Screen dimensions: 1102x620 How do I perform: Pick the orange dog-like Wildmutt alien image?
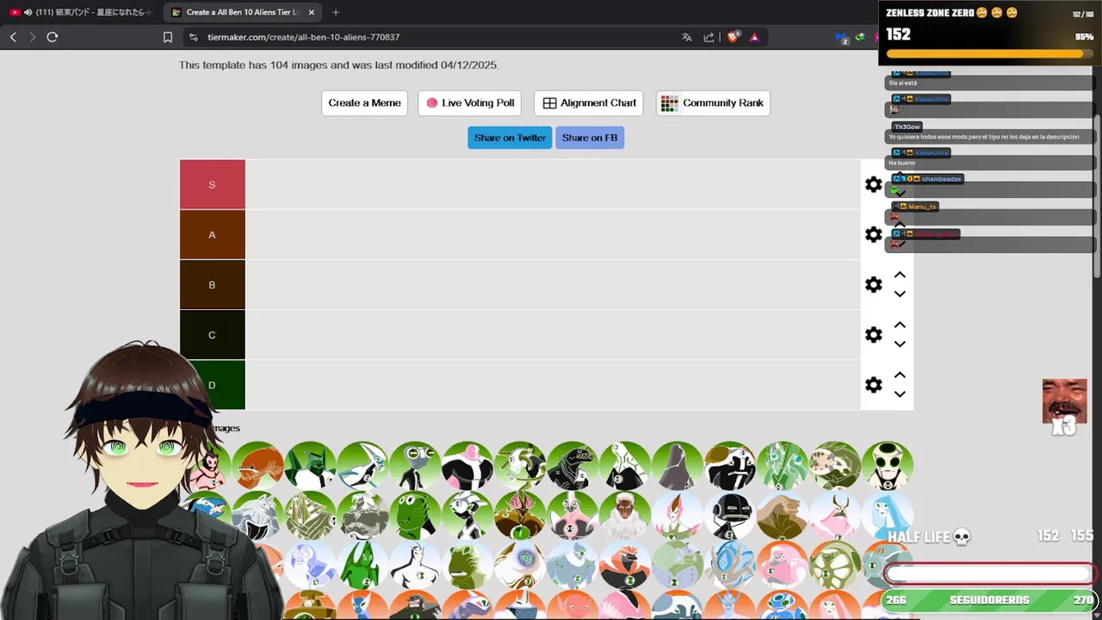257,467
